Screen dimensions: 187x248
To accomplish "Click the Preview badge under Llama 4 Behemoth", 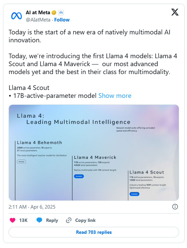I will point(21,162).
